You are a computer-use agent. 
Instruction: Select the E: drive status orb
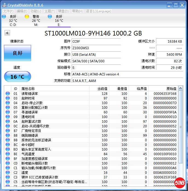coord(50,17)
